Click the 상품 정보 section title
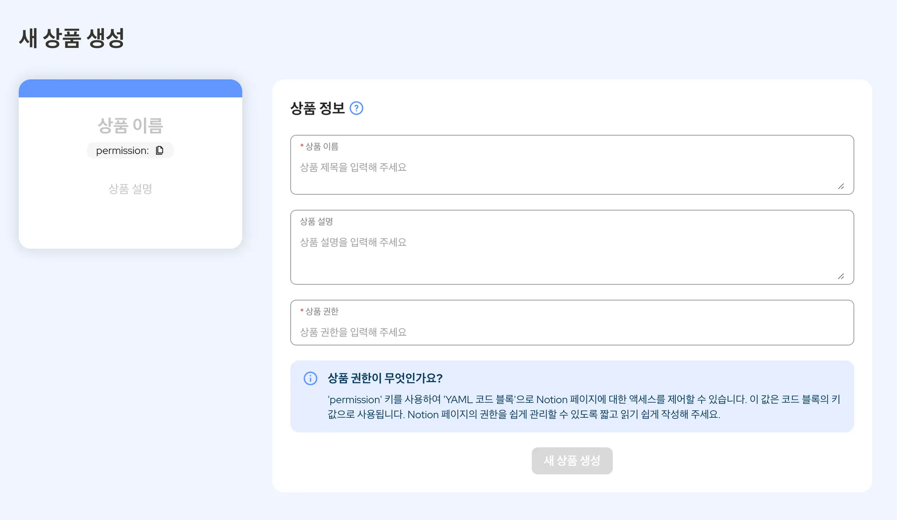The image size is (897, 520). pyautogui.click(x=318, y=108)
